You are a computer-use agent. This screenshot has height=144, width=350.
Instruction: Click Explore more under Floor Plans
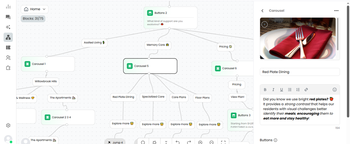point(210,125)
